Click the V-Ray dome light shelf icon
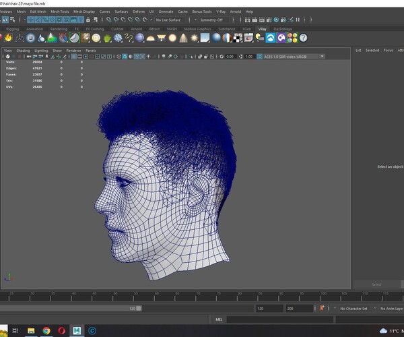404x337 pixels. [x=150, y=38]
